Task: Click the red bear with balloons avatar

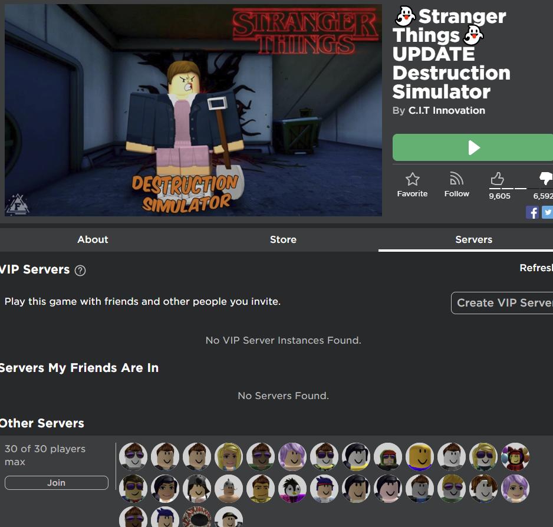Action: (x=515, y=457)
